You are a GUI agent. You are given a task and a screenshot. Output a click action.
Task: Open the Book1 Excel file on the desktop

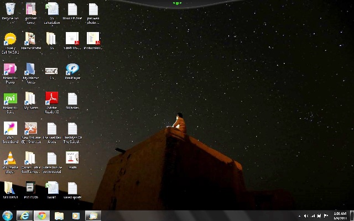click(x=51, y=188)
